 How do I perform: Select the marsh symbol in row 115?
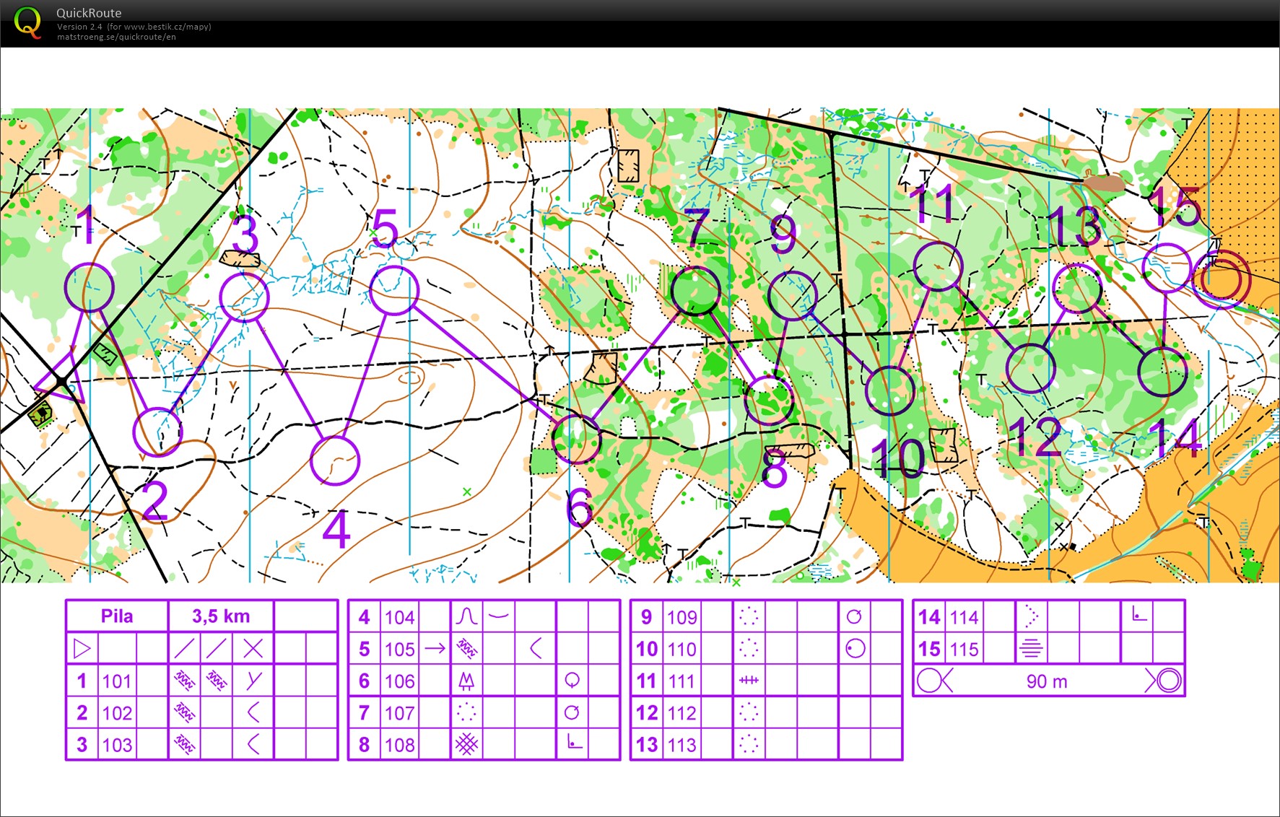click(x=1031, y=648)
